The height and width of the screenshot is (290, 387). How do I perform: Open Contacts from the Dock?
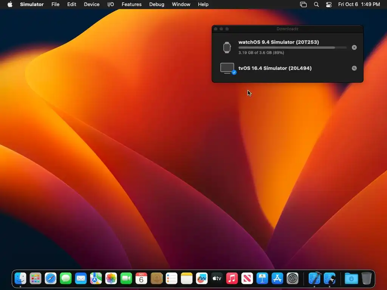[x=156, y=279]
